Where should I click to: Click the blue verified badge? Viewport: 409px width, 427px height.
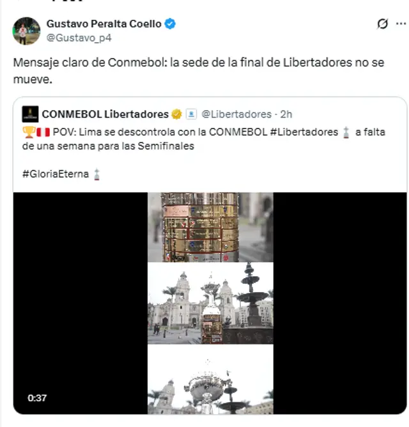click(x=170, y=24)
